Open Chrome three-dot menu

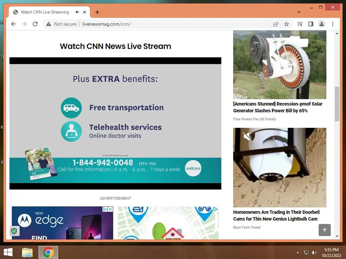pos(332,24)
